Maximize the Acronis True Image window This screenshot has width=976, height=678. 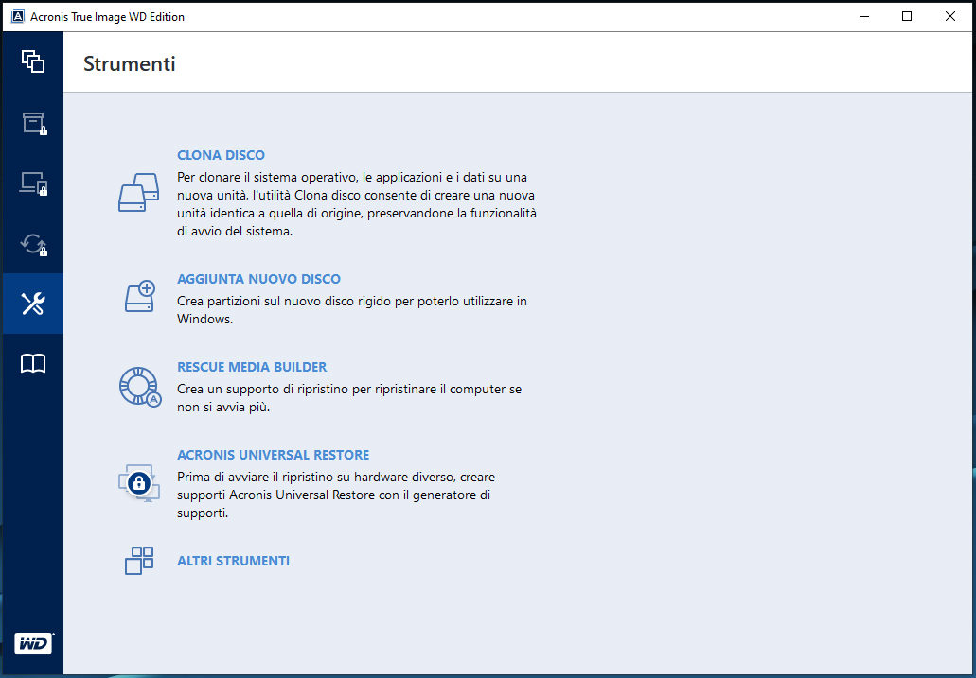tap(907, 16)
